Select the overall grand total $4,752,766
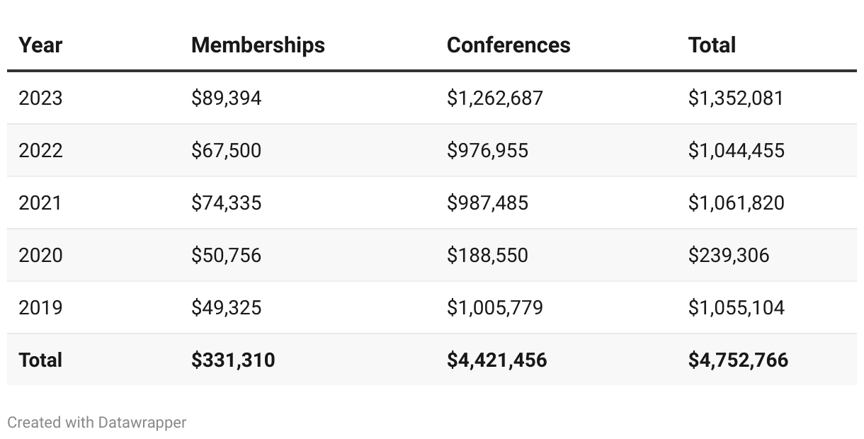The height and width of the screenshot is (439, 864). [738, 360]
